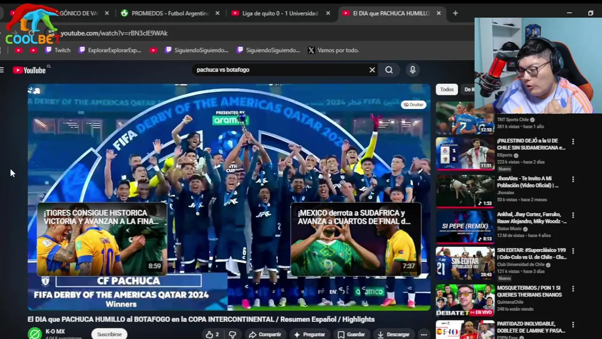
Task: Open the YouTube hamburger guide menu
Action: point(2,70)
